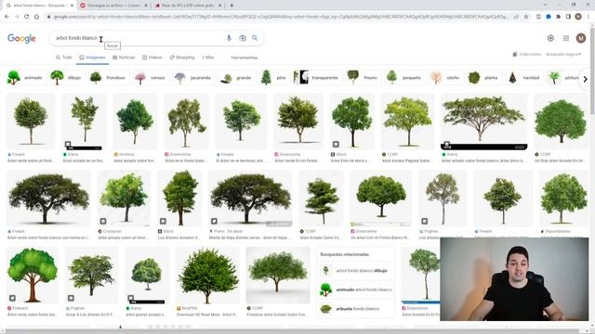595x334 pixels.
Task: Switch to the Vídeos tab
Action: pyautogui.click(x=152, y=58)
